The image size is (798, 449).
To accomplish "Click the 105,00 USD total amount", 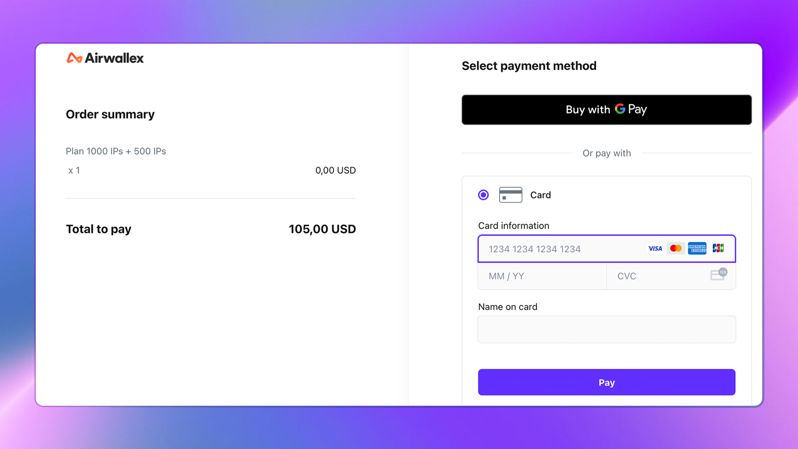I will [322, 229].
